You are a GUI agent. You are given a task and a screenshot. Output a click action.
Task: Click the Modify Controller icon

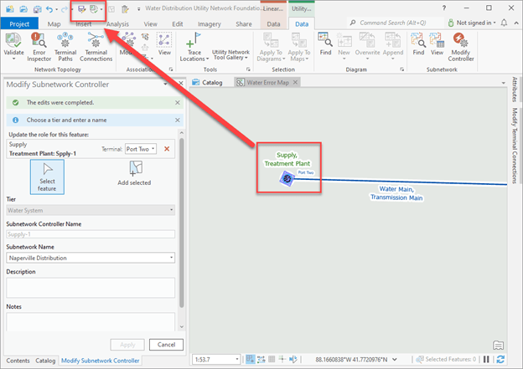click(x=461, y=39)
